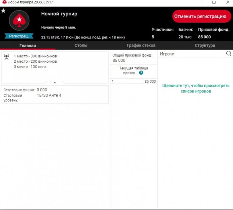The image size is (233, 210).
Task: Click the star favorite icon
Action: click(x=3, y=10)
